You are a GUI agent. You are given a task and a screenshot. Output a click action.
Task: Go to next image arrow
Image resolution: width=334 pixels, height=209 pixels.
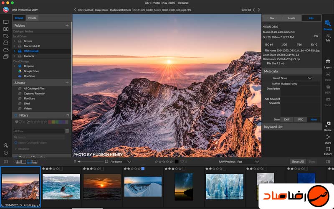pos(258,10)
